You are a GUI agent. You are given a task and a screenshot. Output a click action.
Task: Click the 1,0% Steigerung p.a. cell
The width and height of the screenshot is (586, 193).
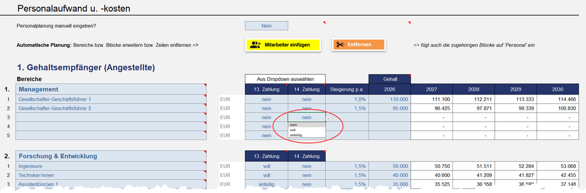(x=347, y=100)
